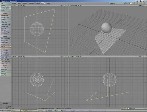Click the Clear Map button
The image size is (147, 112).
(x=5, y=28)
